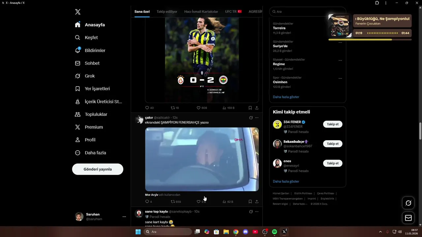Switch to Sana özel tab
The width and height of the screenshot is (422, 237).
142,12
